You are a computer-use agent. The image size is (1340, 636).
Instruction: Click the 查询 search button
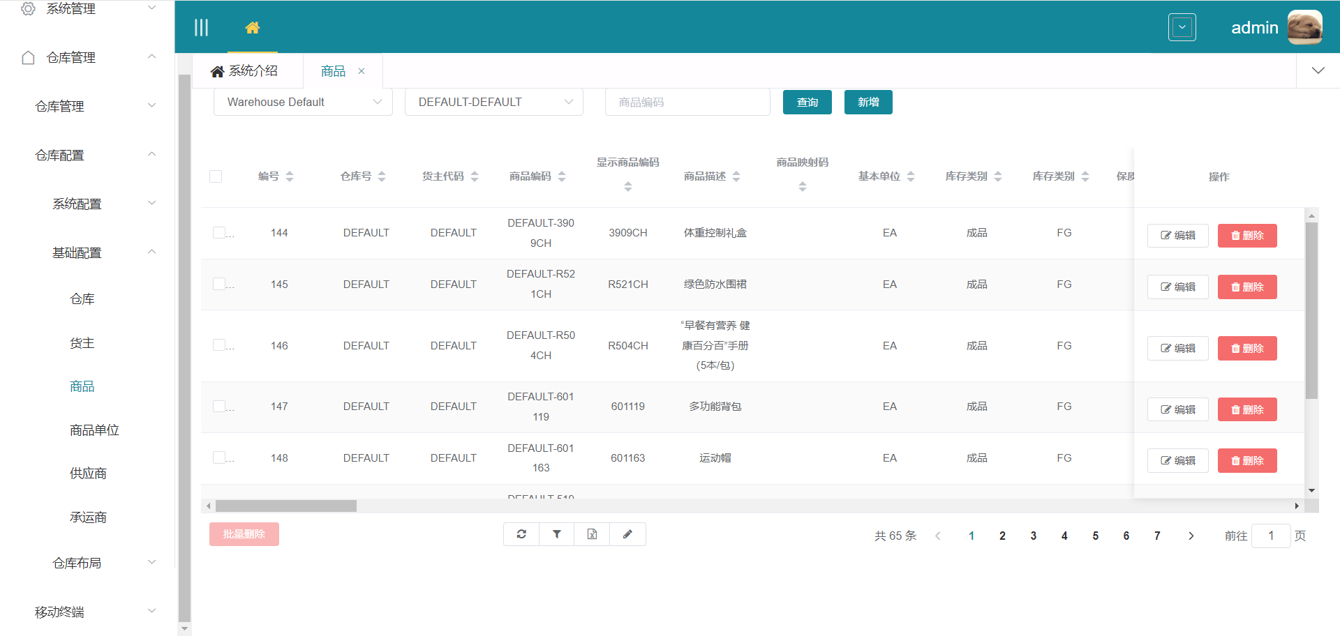[807, 102]
